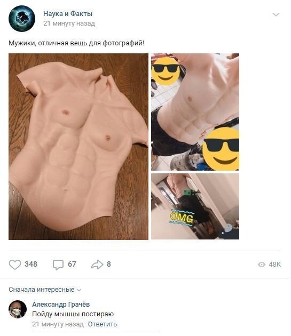The width and height of the screenshot is (291, 336).
Task: Click the 67 comments count
Action: point(72,264)
